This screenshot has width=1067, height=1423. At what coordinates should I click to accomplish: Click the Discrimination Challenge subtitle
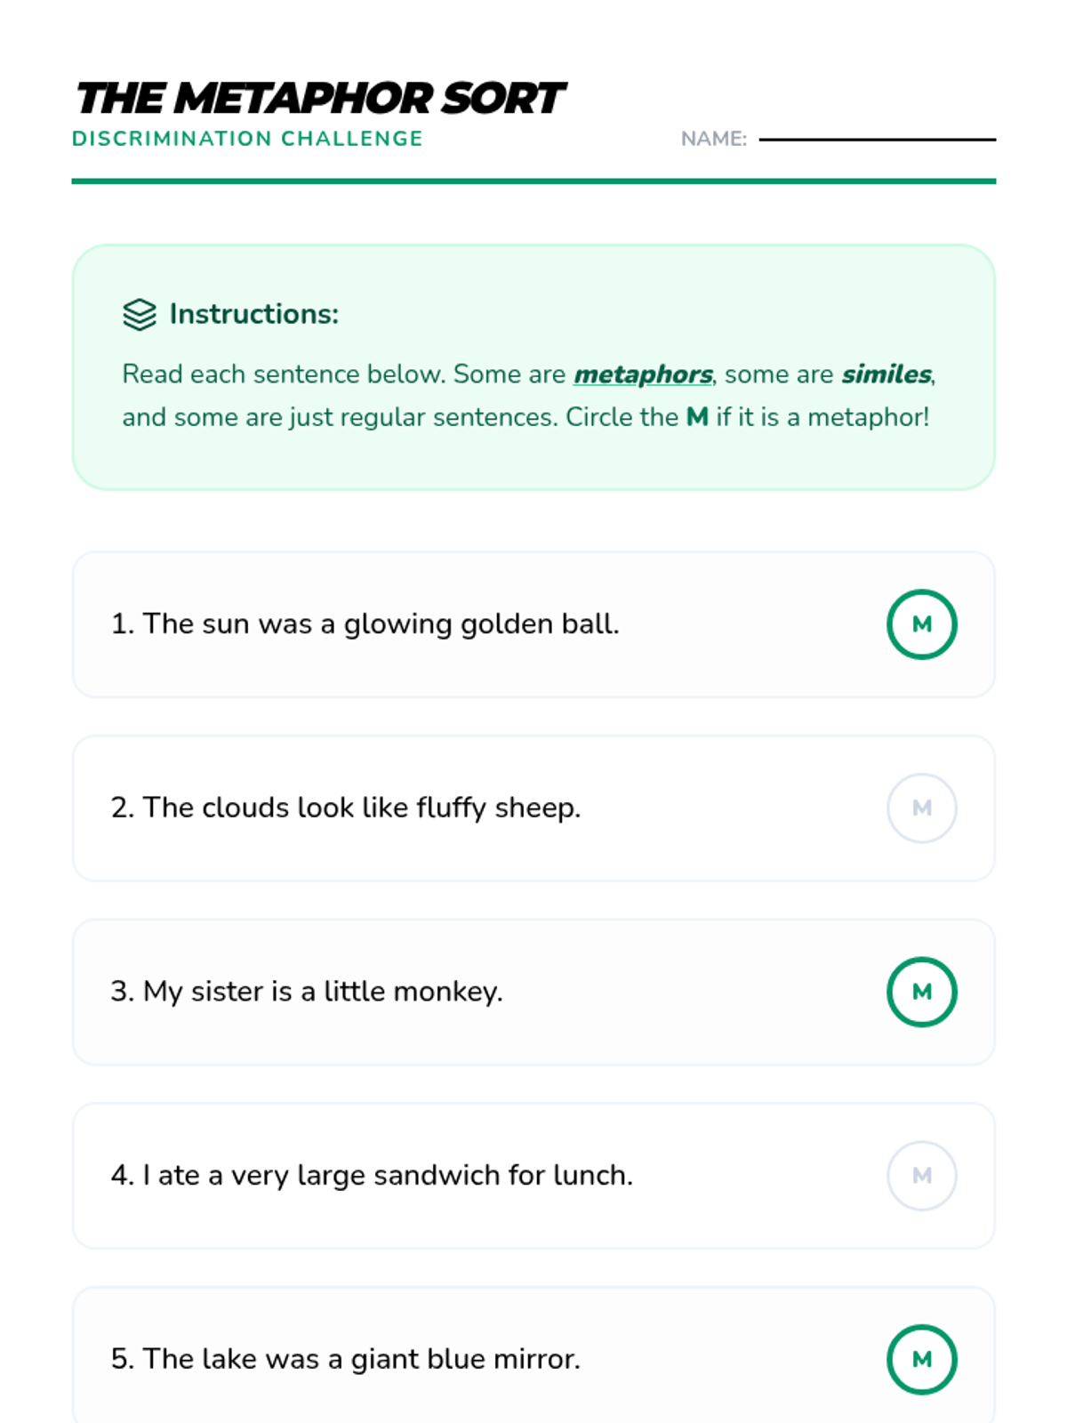[x=247, y=139]
